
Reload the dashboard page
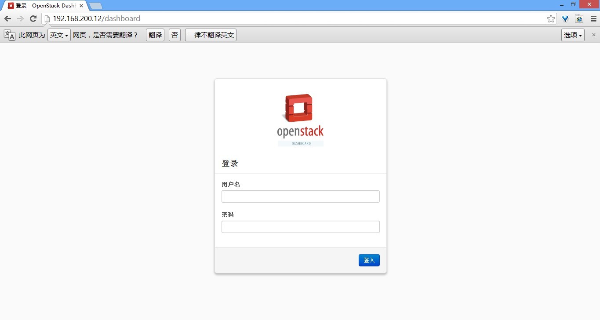[x=33, y=18]
